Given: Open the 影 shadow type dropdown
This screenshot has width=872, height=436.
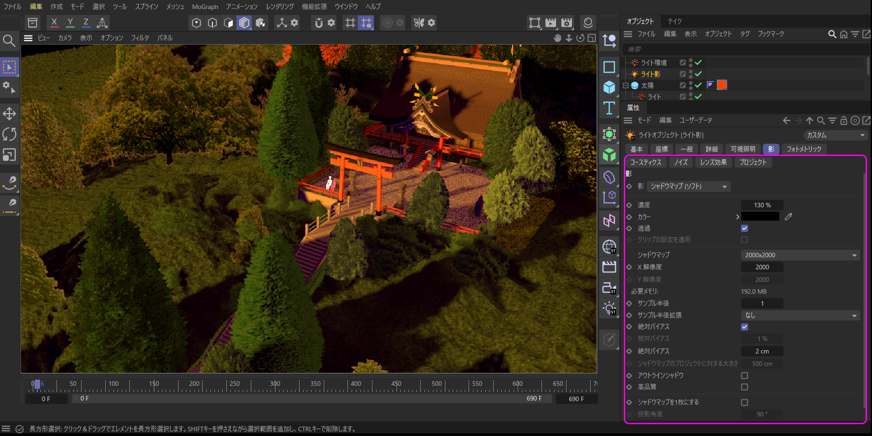Looking at the screenshot, I should click(x=688, y=186).
